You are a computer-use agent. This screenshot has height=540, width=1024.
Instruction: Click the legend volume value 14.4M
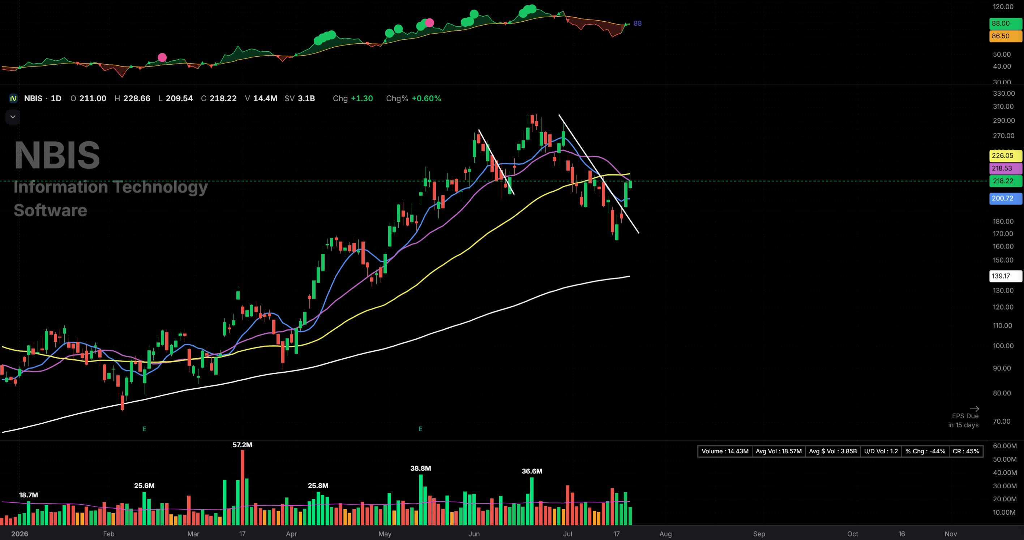(x=265, y=99)
